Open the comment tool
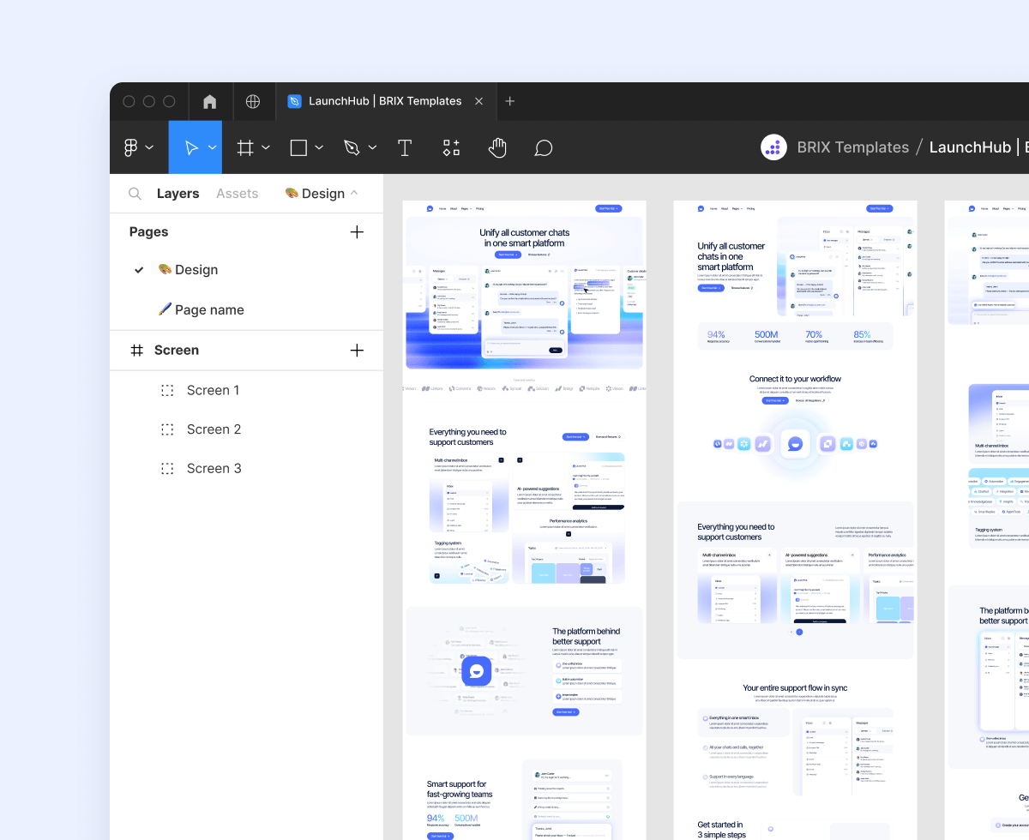The height and width of the screenshot is (840, 1029). pos(544,147)
